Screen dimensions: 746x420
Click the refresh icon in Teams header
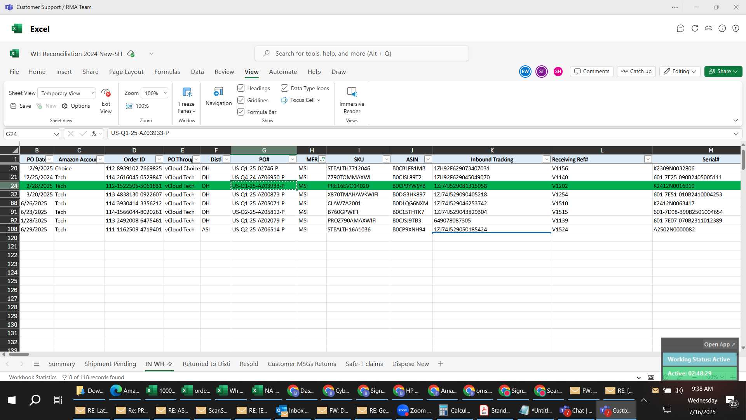tap(695, 28)
